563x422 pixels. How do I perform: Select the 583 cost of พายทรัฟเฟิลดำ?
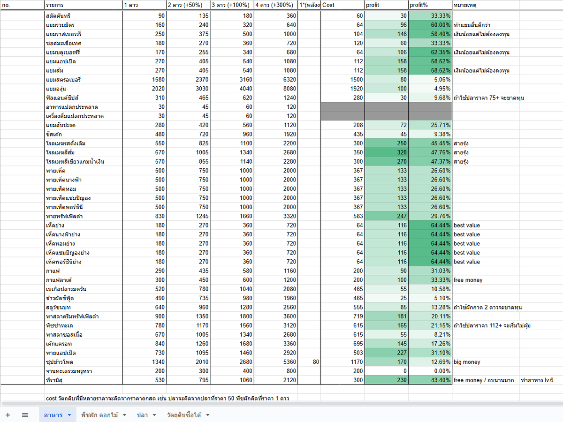[343, 217]
